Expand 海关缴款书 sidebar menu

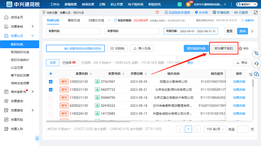(33, 92)
